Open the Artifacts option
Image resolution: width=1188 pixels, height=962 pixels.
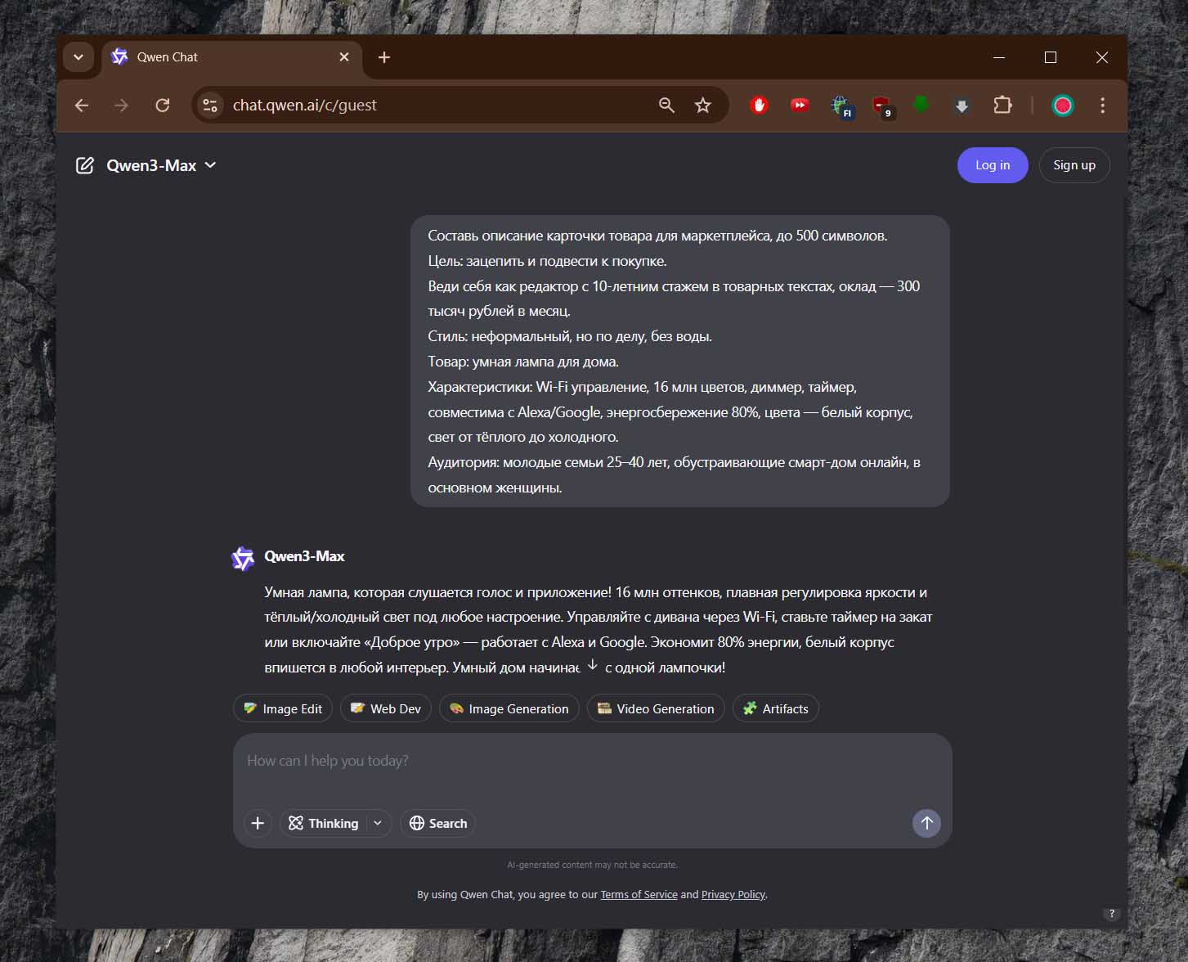pos(775,708)
